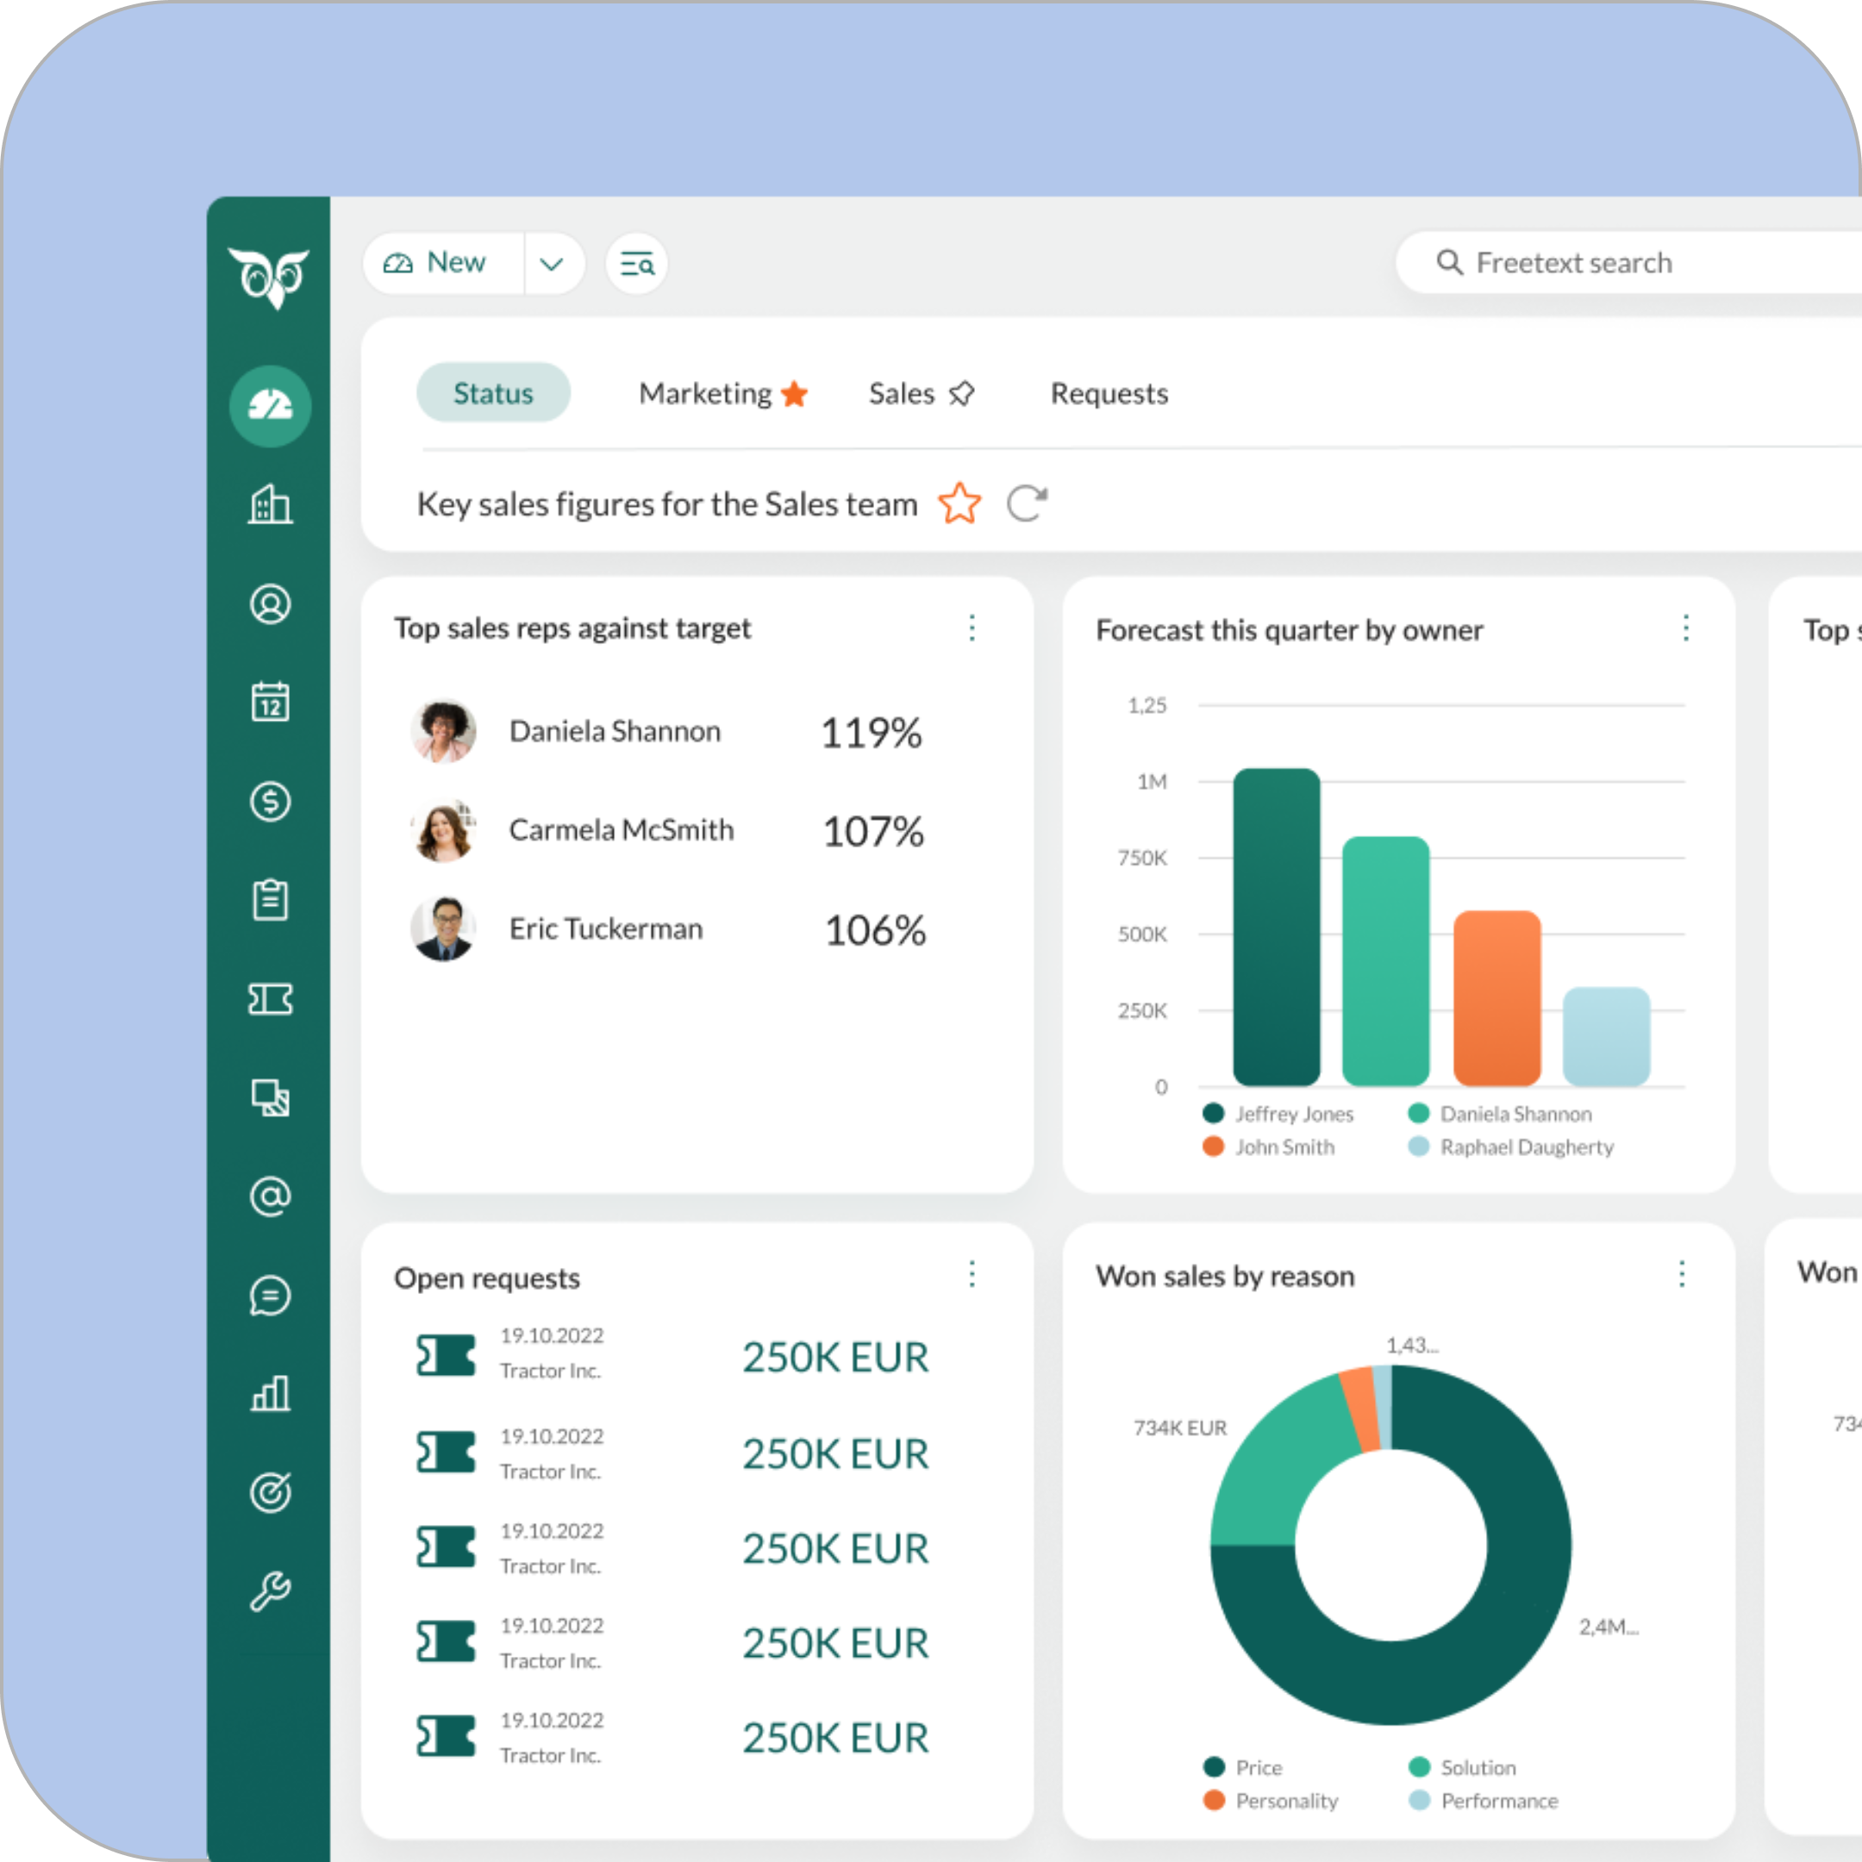Toggle Jeffrey Jones legend color dot

click(x=1214, y=1113)
